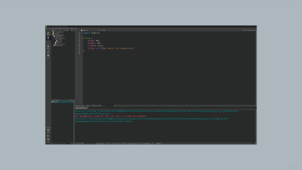Click the 'Bar chart list properties' string in code
Screen dimensions: 302x170
[117, 48]
